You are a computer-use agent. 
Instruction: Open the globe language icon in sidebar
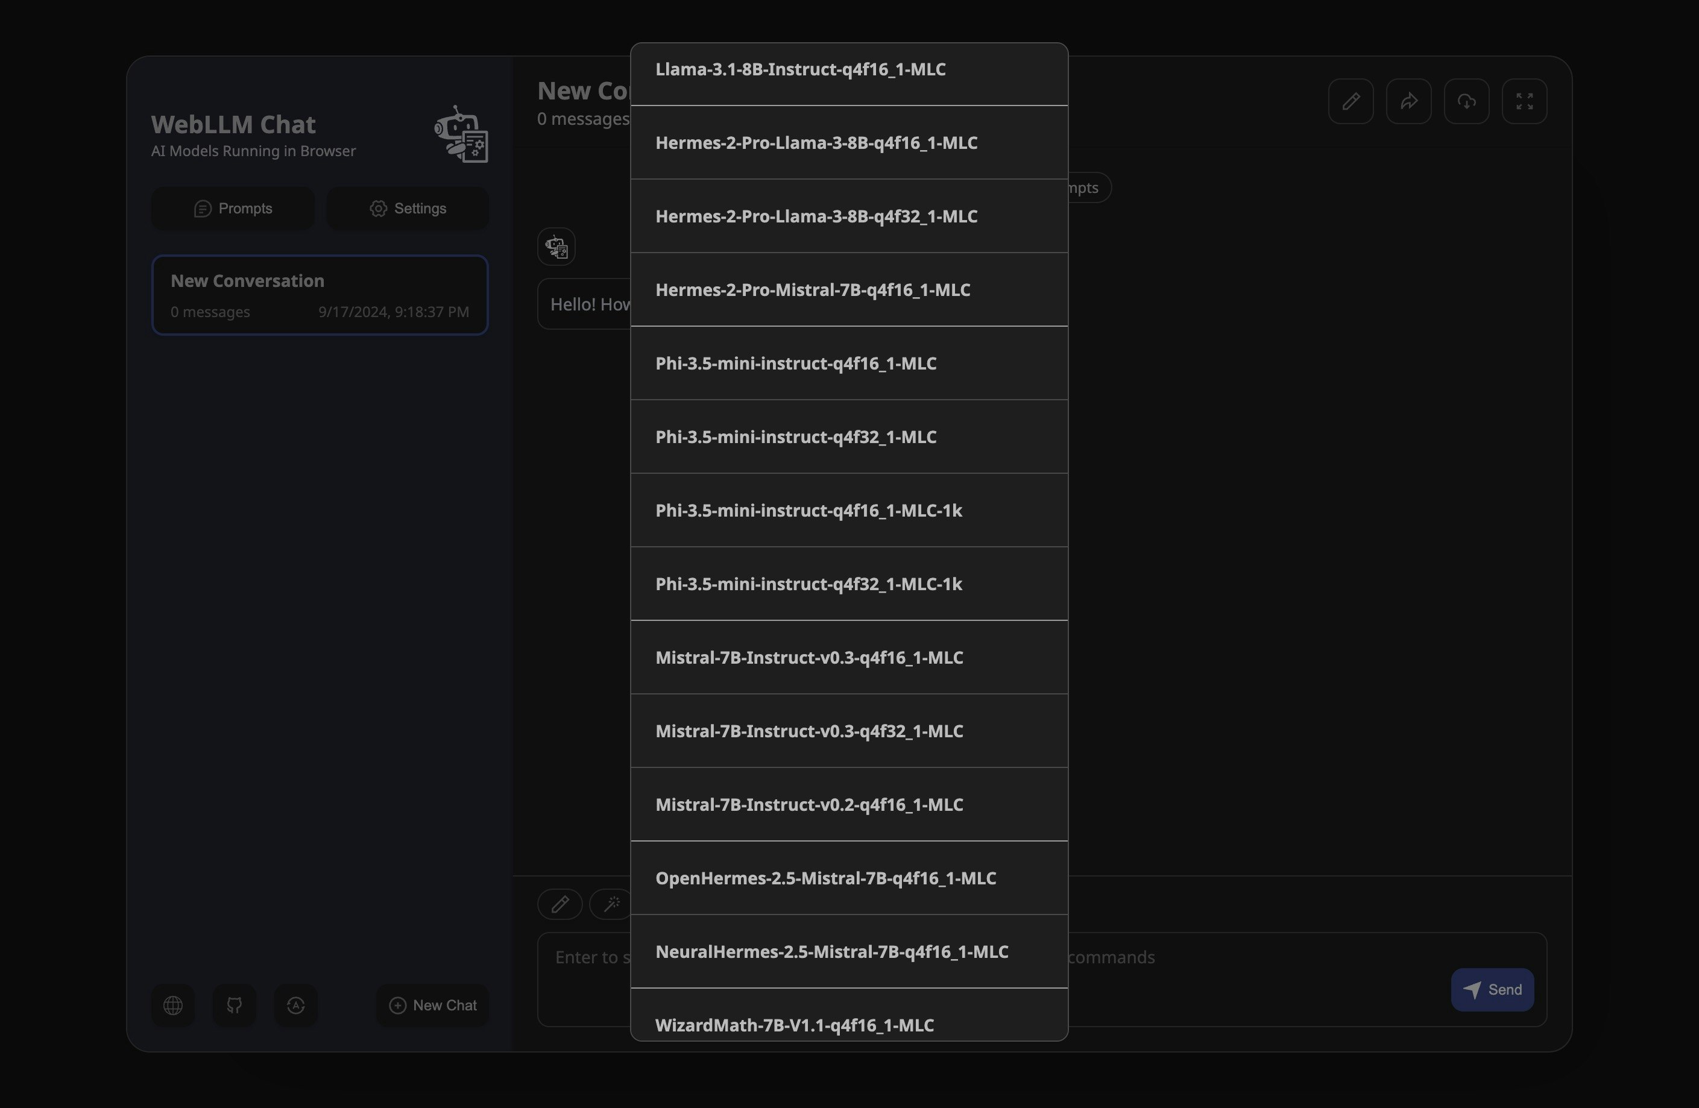click(173, 1005)
